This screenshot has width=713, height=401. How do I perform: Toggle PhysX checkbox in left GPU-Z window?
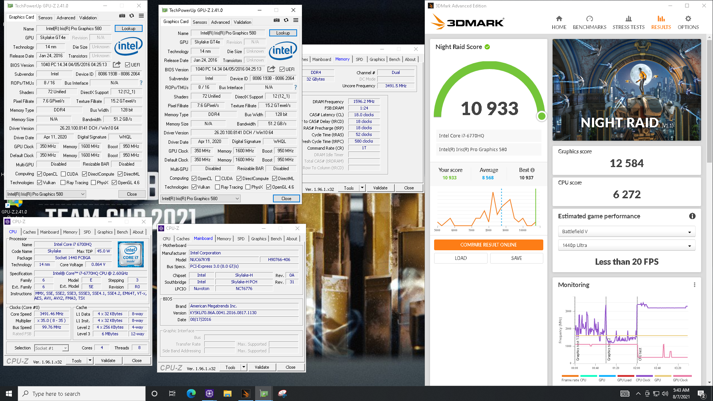(93, 183)
